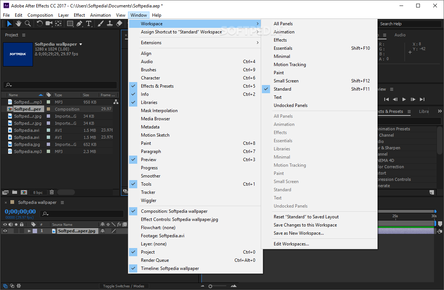The height and width of the screenshot is (290, 444).
Task: Open the timeline panel menu for Softpedia wallpaper
Action: pos(62,202)
